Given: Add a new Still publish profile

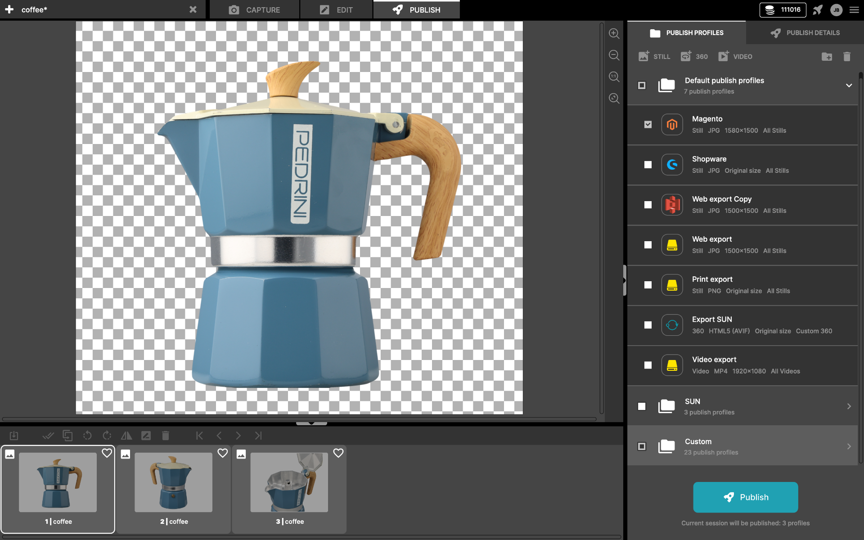Looking at the screenshot, I should tap(654, 56).
